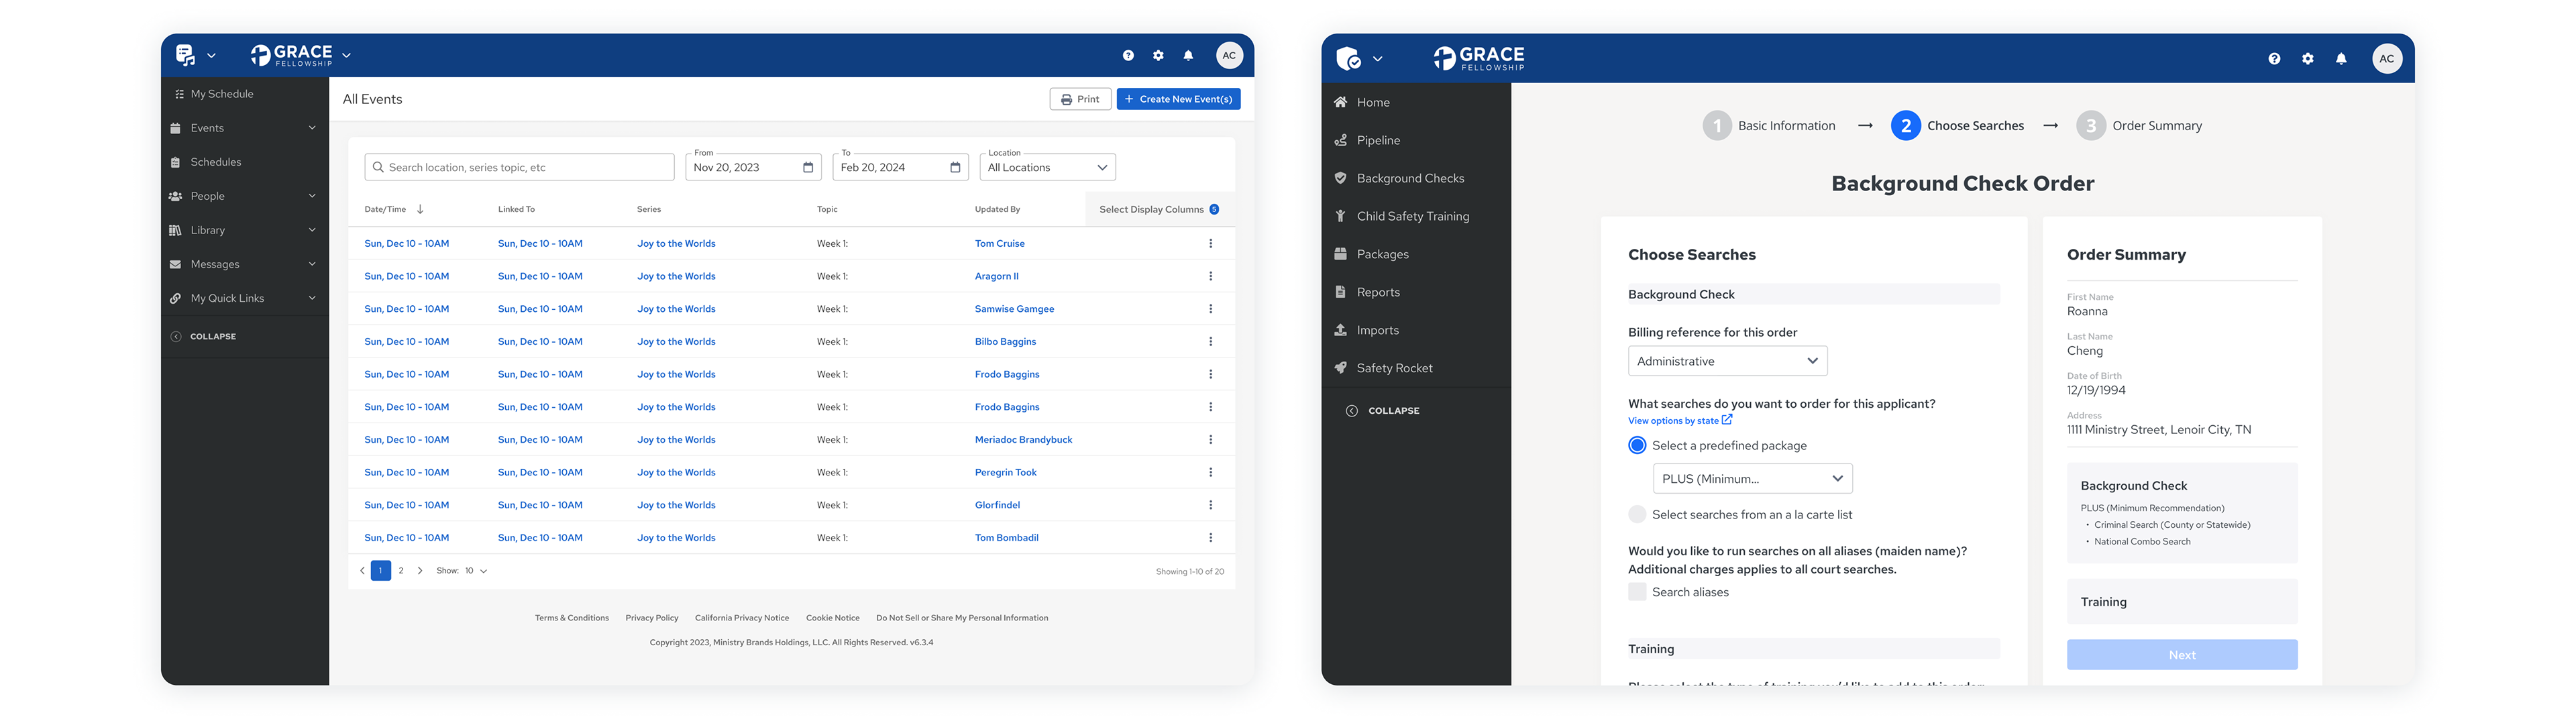Open row options for Bilbo Baggins event

(1210, 342)
